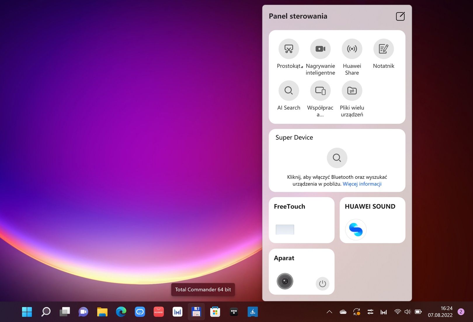Screen dimensions: 473x322
Task: Open the FreeTouch card
Action: pyautogui.click(x=302, y=220)
